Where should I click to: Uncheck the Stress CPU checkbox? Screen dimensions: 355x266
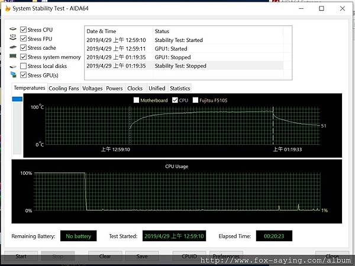point(23,30)
